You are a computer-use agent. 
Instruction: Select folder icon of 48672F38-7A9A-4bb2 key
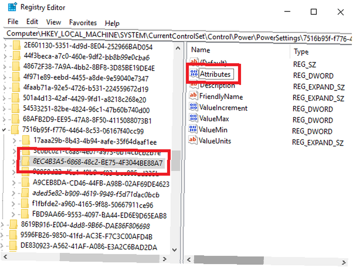click(x=16, y=66)
